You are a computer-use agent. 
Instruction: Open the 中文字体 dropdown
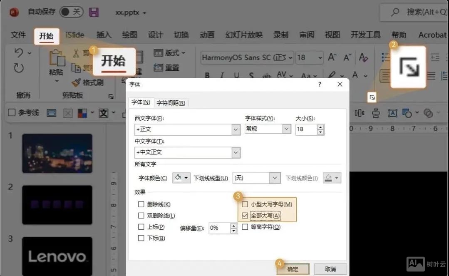click(x=236, y=152)
